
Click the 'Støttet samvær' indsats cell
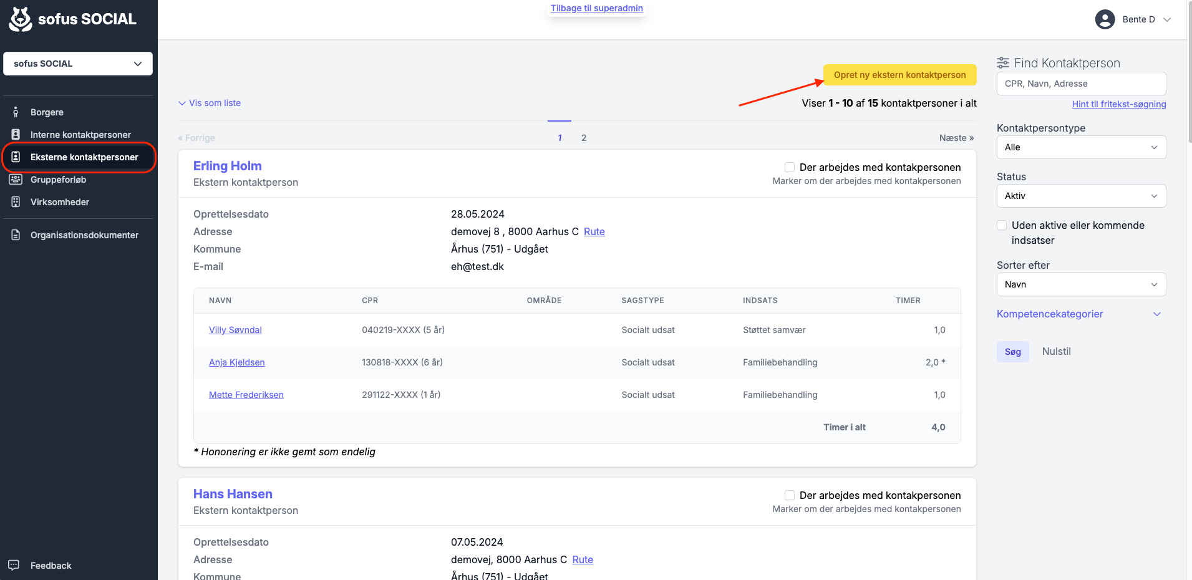(x=774, y=330)
